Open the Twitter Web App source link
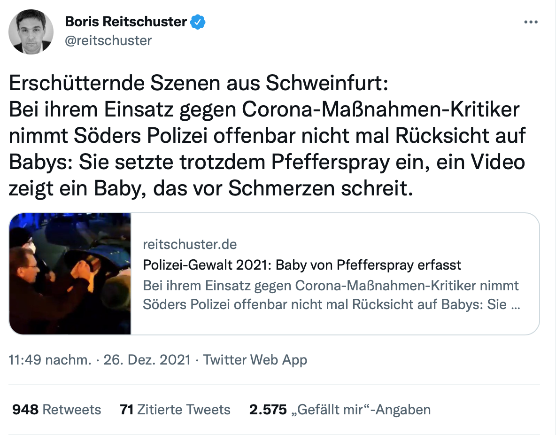The height and width of the screenshot is (435, 556). (255, 360)
